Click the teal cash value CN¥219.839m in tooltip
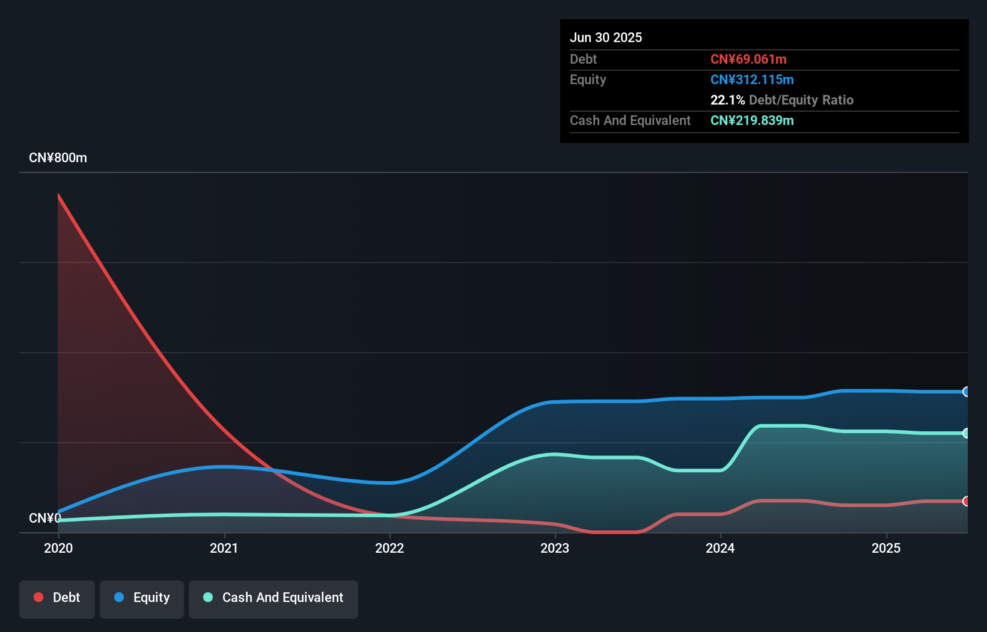The width and height of the screenshot is (987, 632). (x=752, y=120)
